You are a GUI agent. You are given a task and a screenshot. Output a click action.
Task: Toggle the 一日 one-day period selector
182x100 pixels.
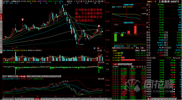(115, 64)
